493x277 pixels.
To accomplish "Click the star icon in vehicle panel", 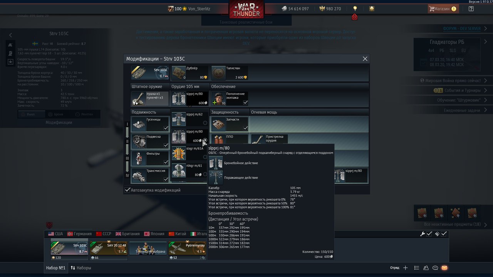I will (10, 62).
